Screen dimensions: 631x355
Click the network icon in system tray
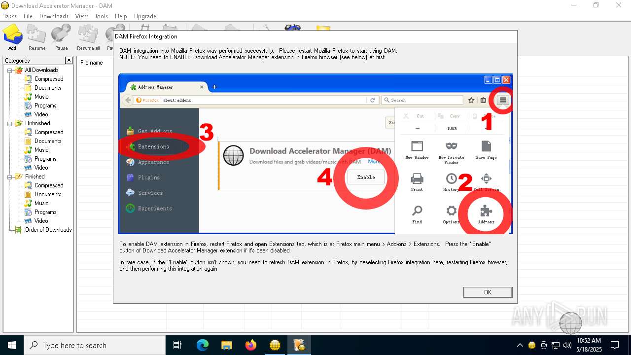coord(556,345)
